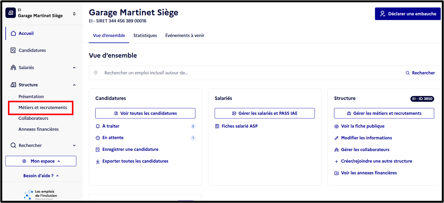Click Voir toutes les candidatures button

point(145,113)
